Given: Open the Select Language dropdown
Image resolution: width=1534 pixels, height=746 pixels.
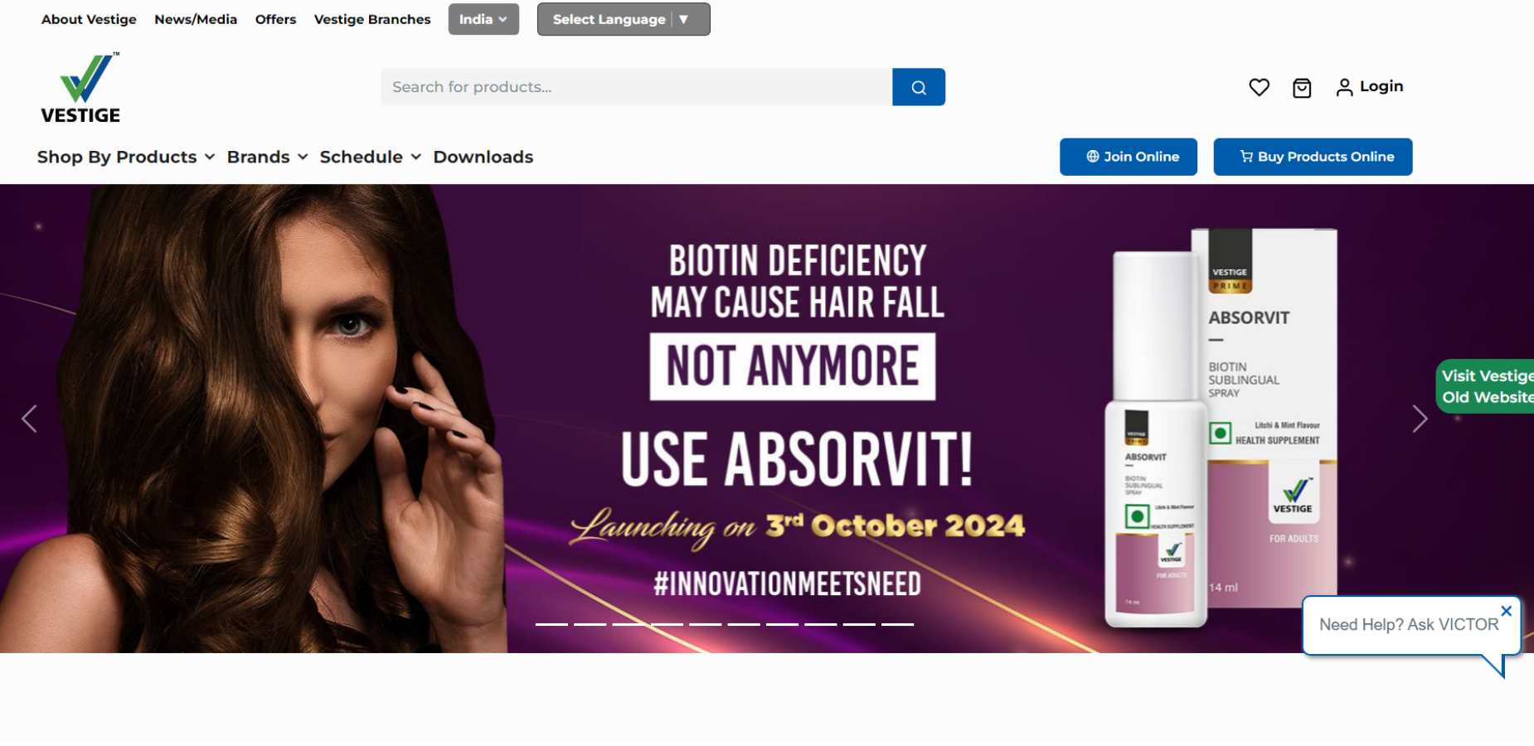Looking at the screenshot, I should (x=624, y=19).
